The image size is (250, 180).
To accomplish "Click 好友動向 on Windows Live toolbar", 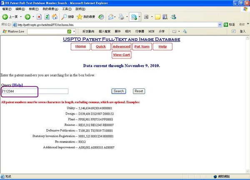I will pyautogui.click(x=88, y=31).
